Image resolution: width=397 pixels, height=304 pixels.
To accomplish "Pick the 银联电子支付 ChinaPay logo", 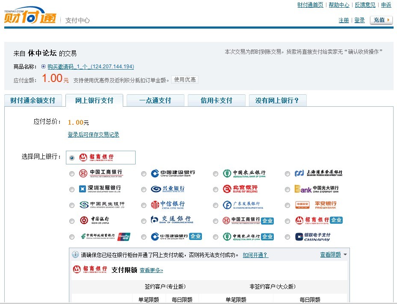I will (x=313, y=237).
